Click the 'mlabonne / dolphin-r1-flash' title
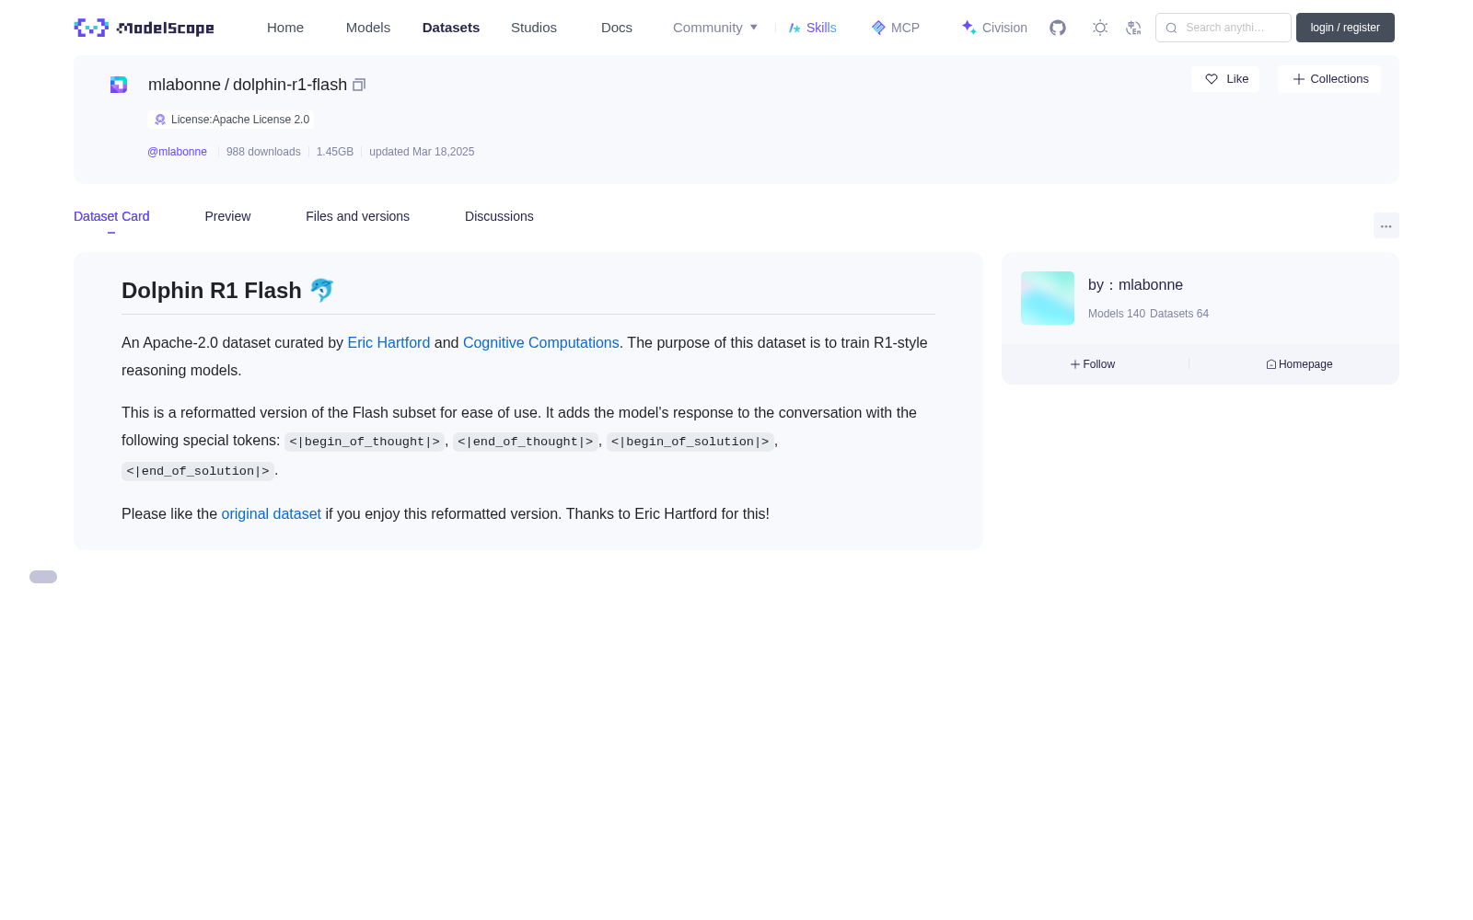The width and height of the screenshot is (1473, 920). [x=248, y=85]
